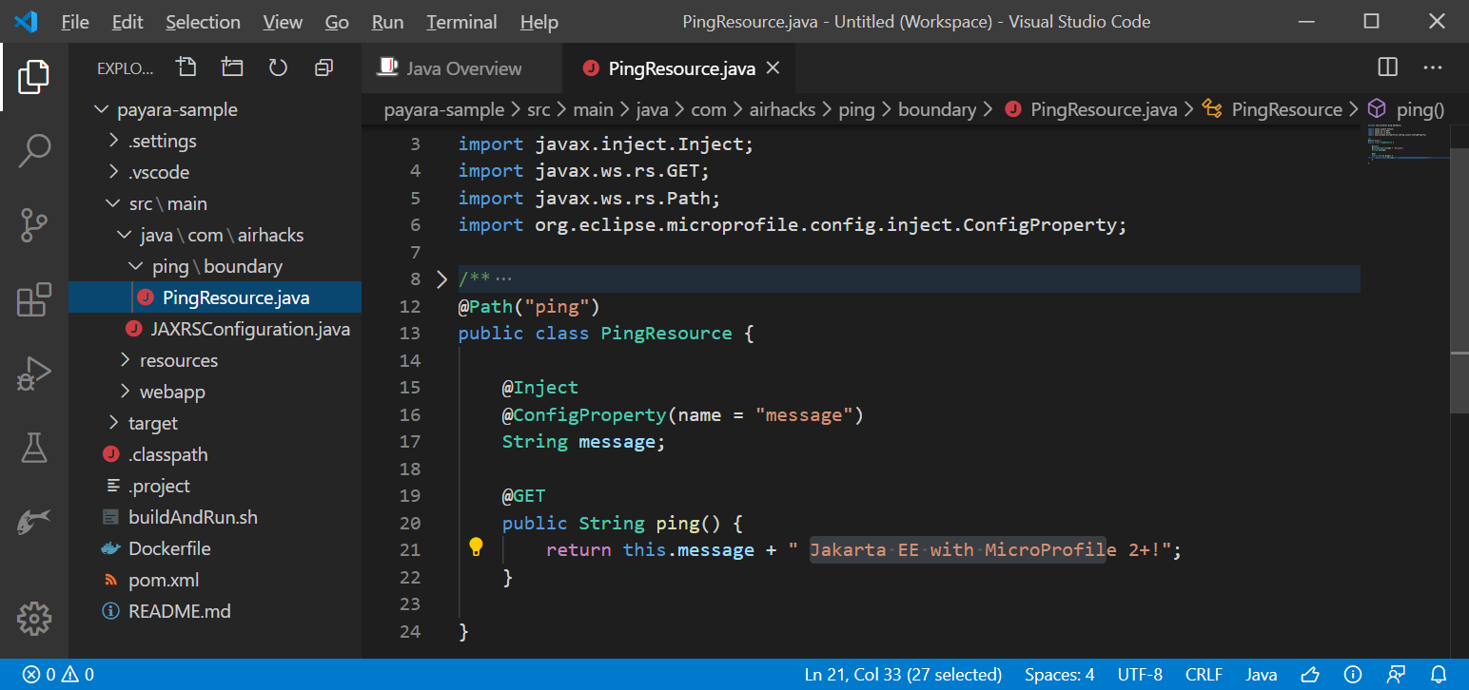1469x690 pixels.
Task: Expand the target folder
Action: pos(152,423)
